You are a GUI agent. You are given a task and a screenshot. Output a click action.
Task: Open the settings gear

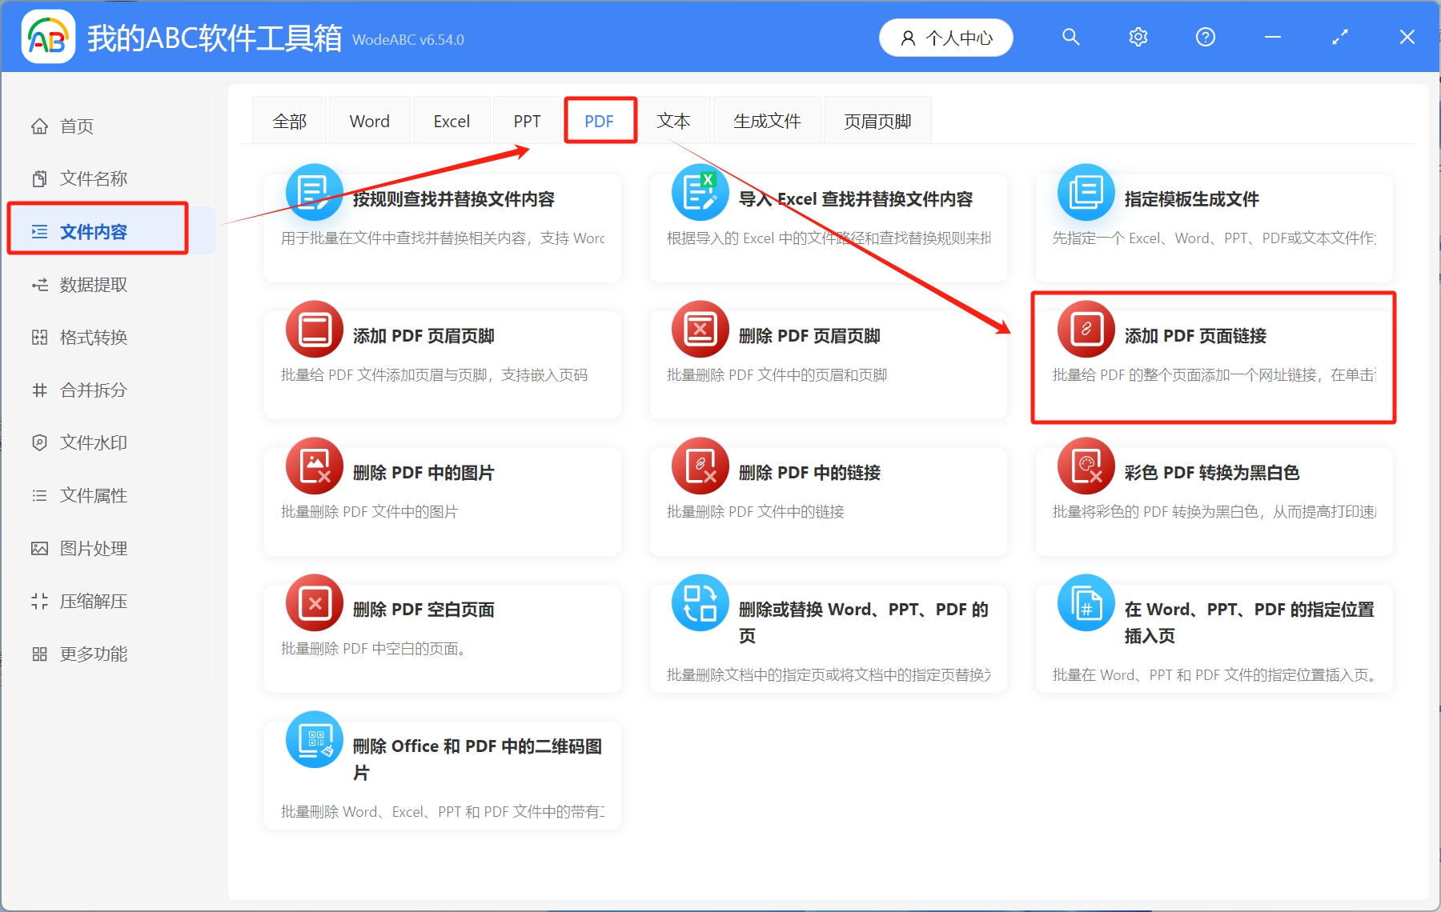point(1138,37)
